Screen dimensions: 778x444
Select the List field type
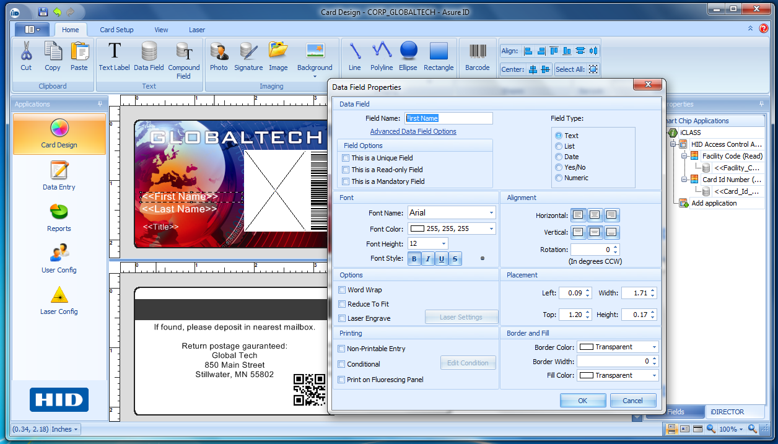coord(559,147)
